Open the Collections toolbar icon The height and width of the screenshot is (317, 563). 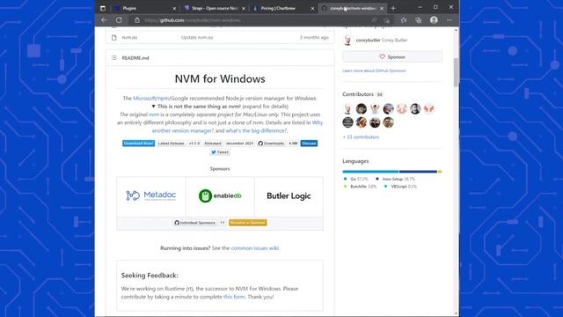click(419, 20)
